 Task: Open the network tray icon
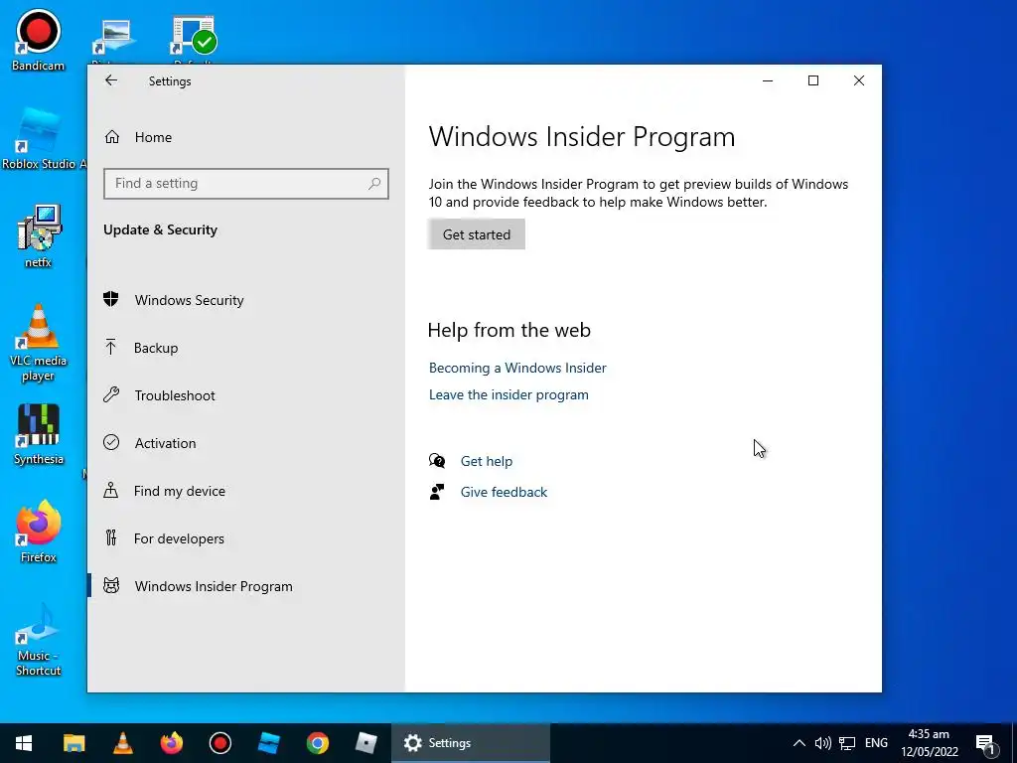pos(846,743)
